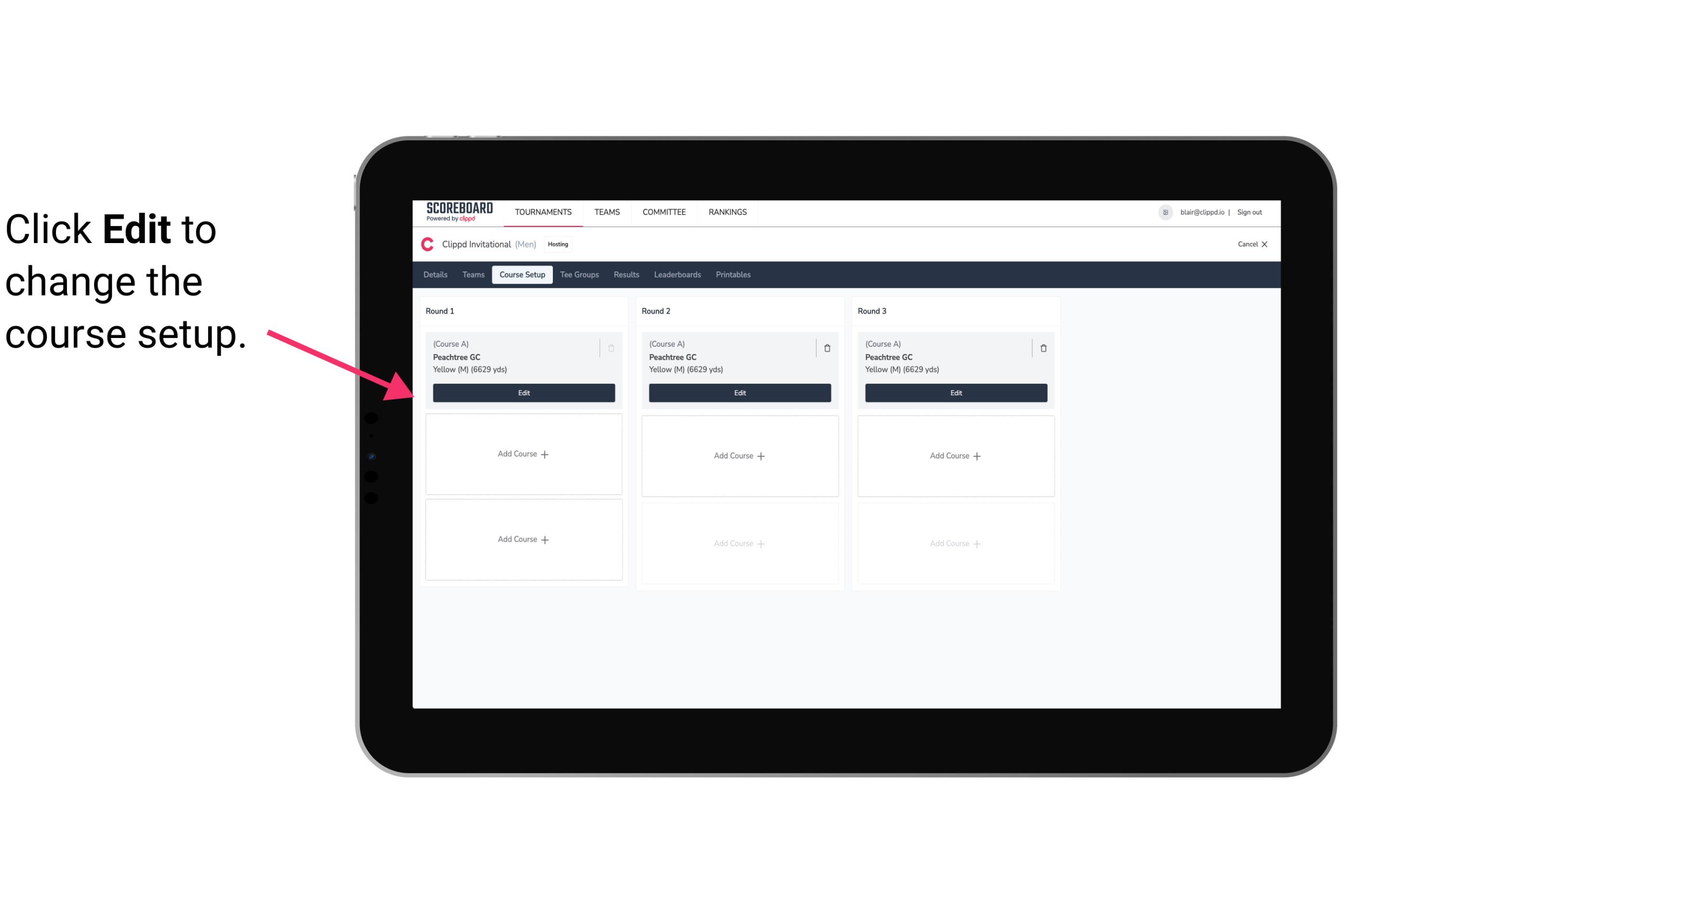Click Add Course in Round 1
The width and height of the screenshot is (1687, 908).
tap(523, 454)
